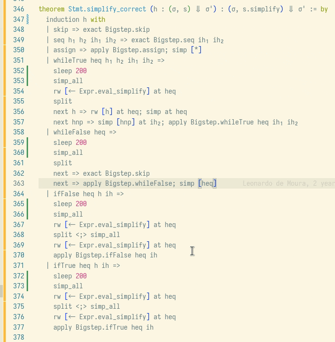Click 'split' on line 361
335x342 pixels.
62,163
